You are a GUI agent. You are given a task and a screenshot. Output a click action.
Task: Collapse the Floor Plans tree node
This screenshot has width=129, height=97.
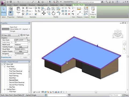[x=5, y=67]
